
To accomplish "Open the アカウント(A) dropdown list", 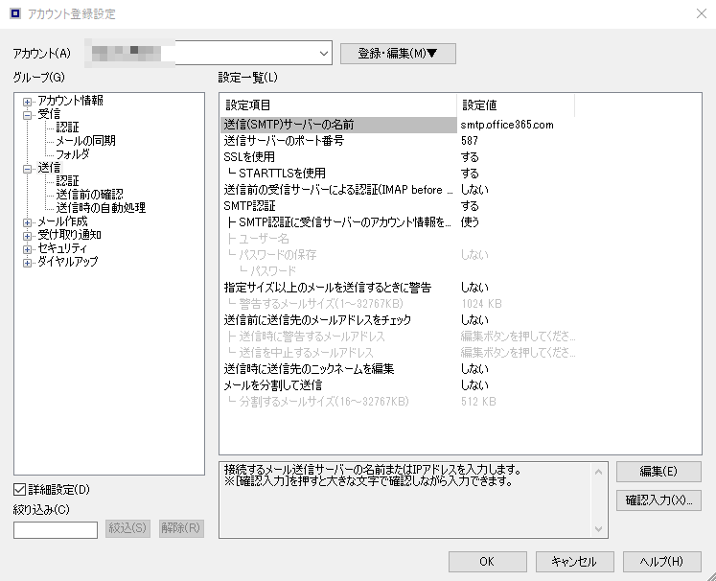I will pos(324,53).
